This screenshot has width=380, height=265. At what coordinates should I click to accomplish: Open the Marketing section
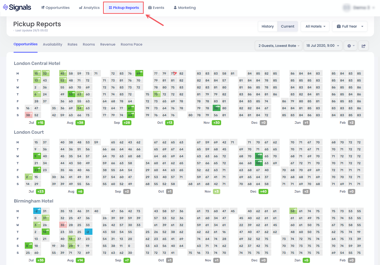point(185,8)
